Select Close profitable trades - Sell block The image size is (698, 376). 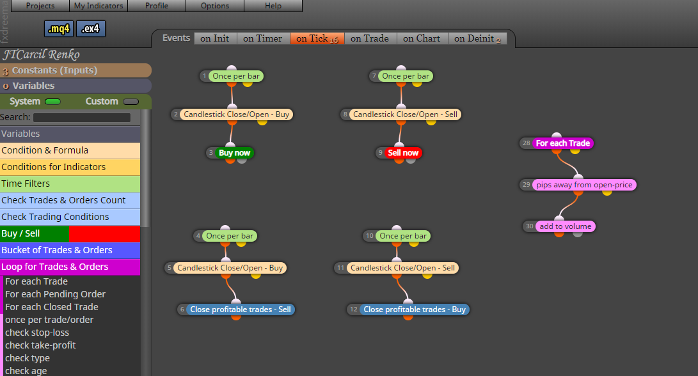[x=241, y=309]
